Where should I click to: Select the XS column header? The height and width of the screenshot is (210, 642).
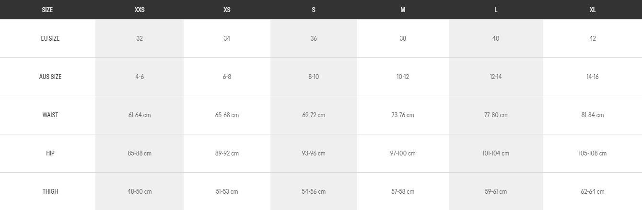coord(227,10)
